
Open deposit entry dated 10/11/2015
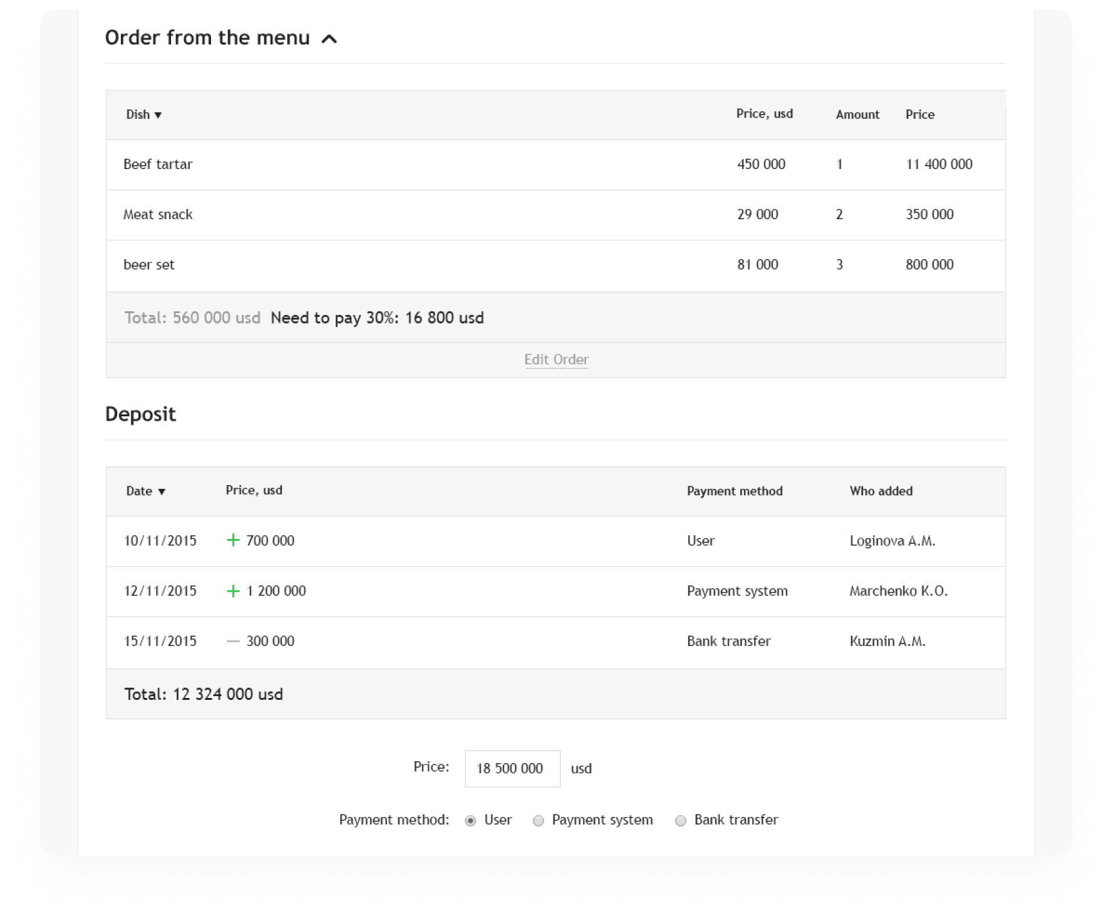(555, 541)
